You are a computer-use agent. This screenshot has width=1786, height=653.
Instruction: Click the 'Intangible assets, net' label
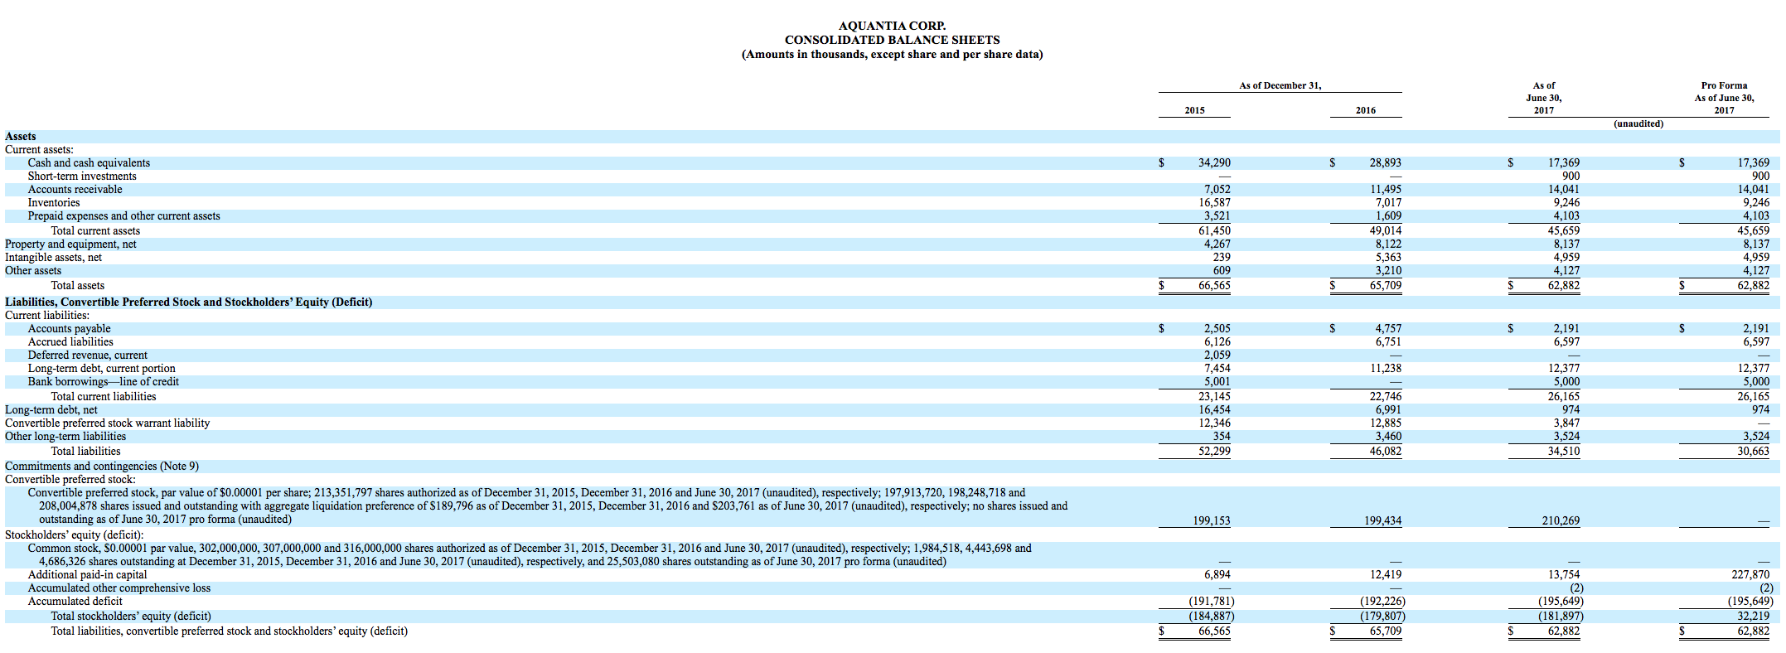click(x=53, y=258)
